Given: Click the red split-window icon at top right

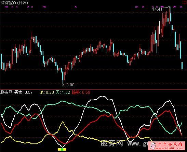Looking at the screenshot, I should click(x=185, y=3).
